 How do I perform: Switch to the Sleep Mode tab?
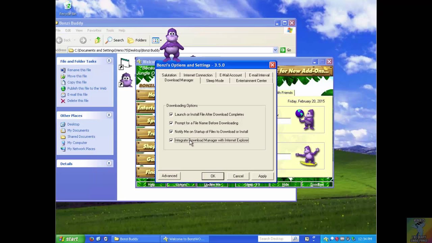(x=215, y=81)
